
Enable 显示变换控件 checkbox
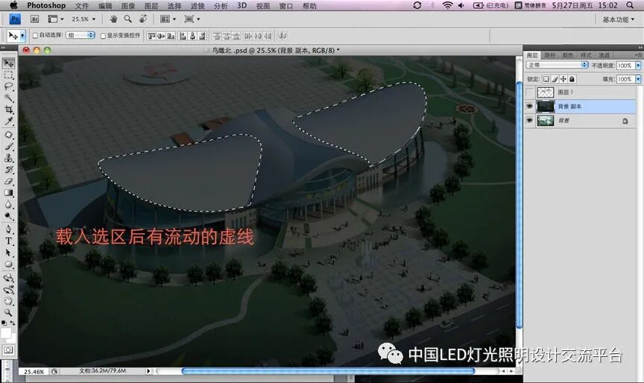103,36
